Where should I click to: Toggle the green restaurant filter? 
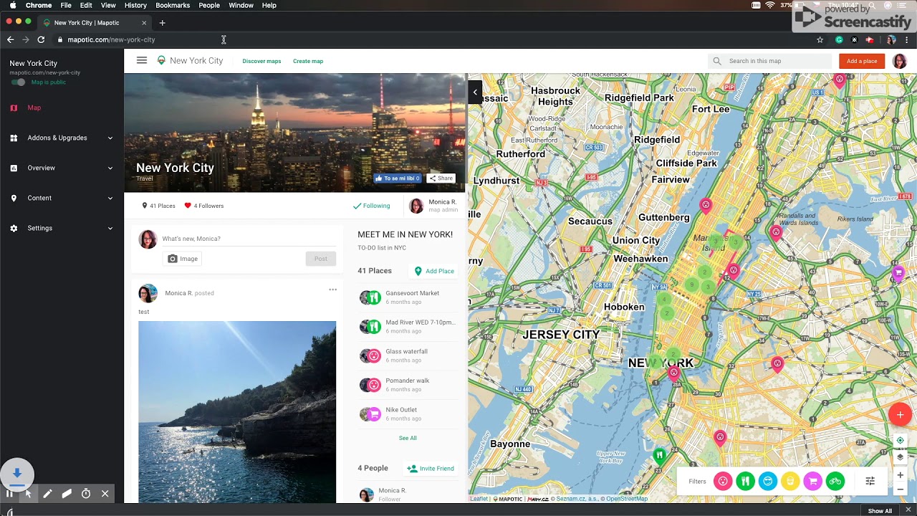(745, 482)
